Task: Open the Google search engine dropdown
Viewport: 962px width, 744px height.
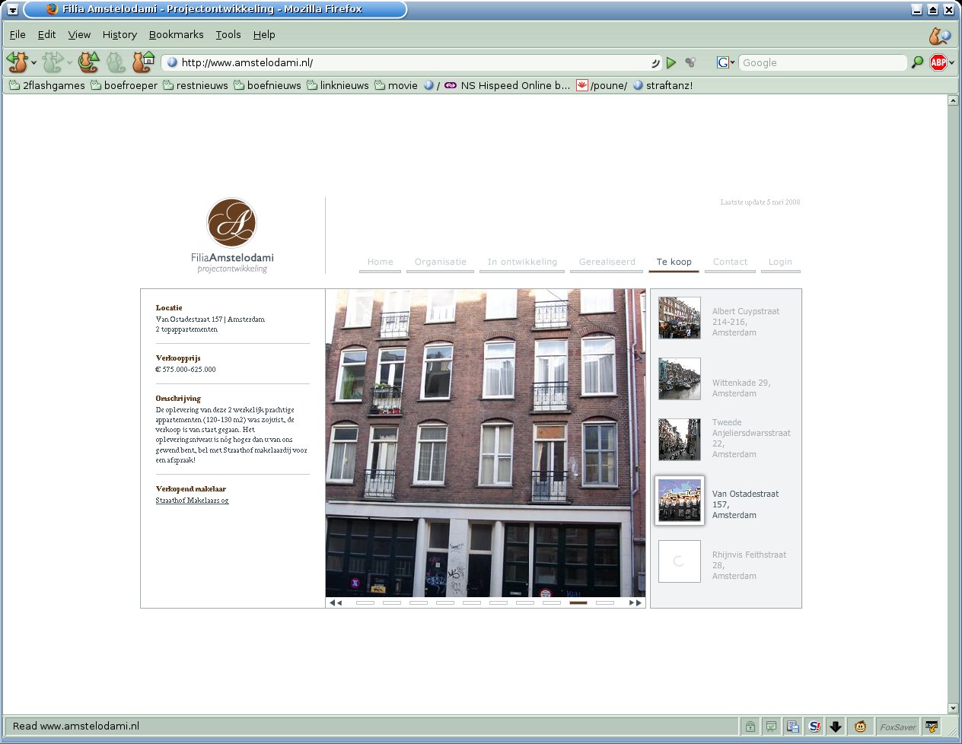Action: [726, 62]
